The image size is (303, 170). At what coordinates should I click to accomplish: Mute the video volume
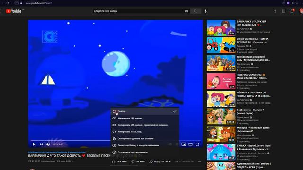point(48,144)
